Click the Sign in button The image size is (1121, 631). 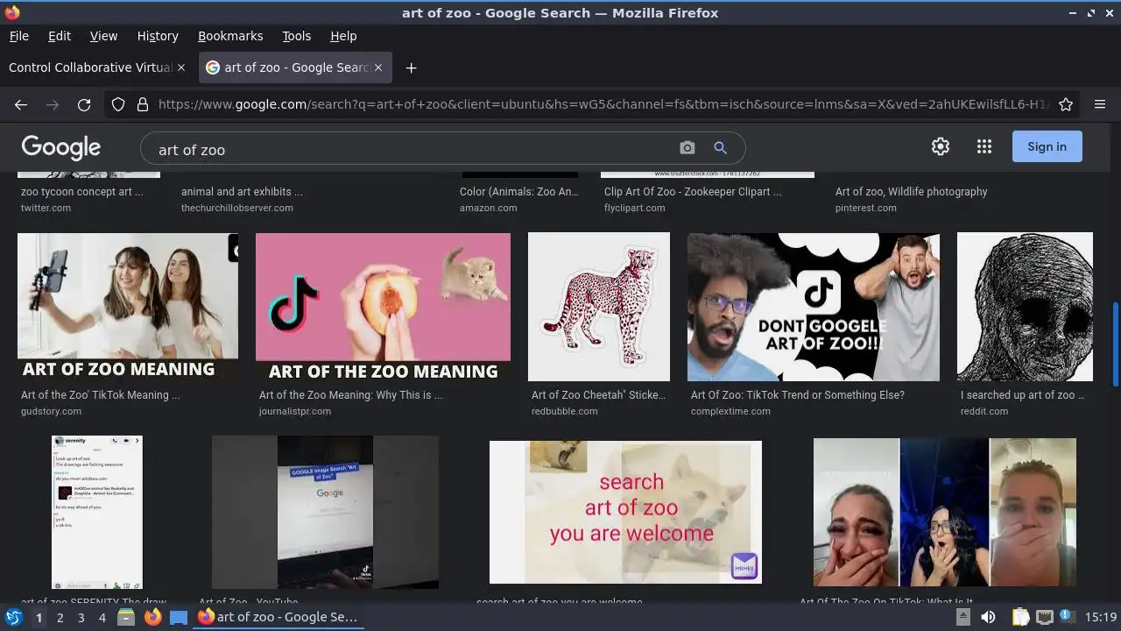1047,146
